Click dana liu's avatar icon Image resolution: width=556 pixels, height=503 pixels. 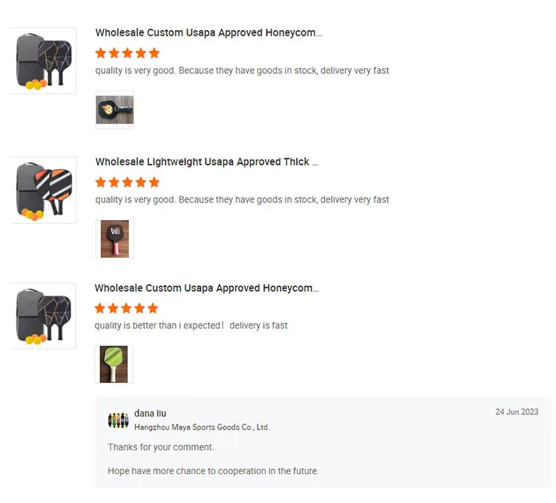(119, 420)
